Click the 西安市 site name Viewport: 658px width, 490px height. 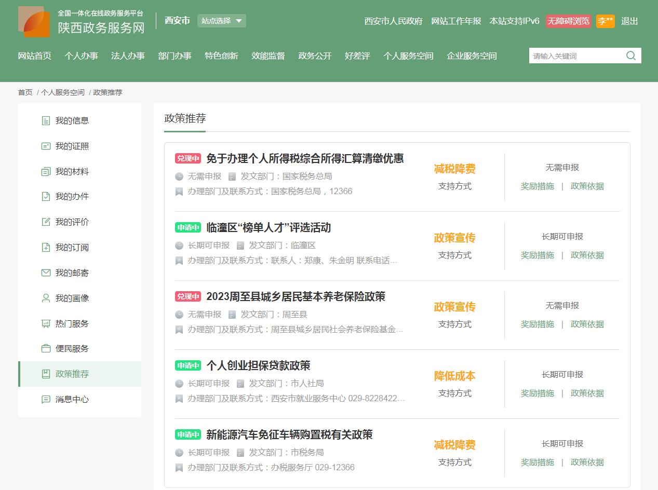[x=177, y=21]
